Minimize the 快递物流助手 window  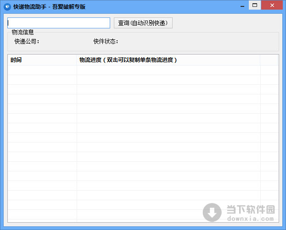coord(242,6)
